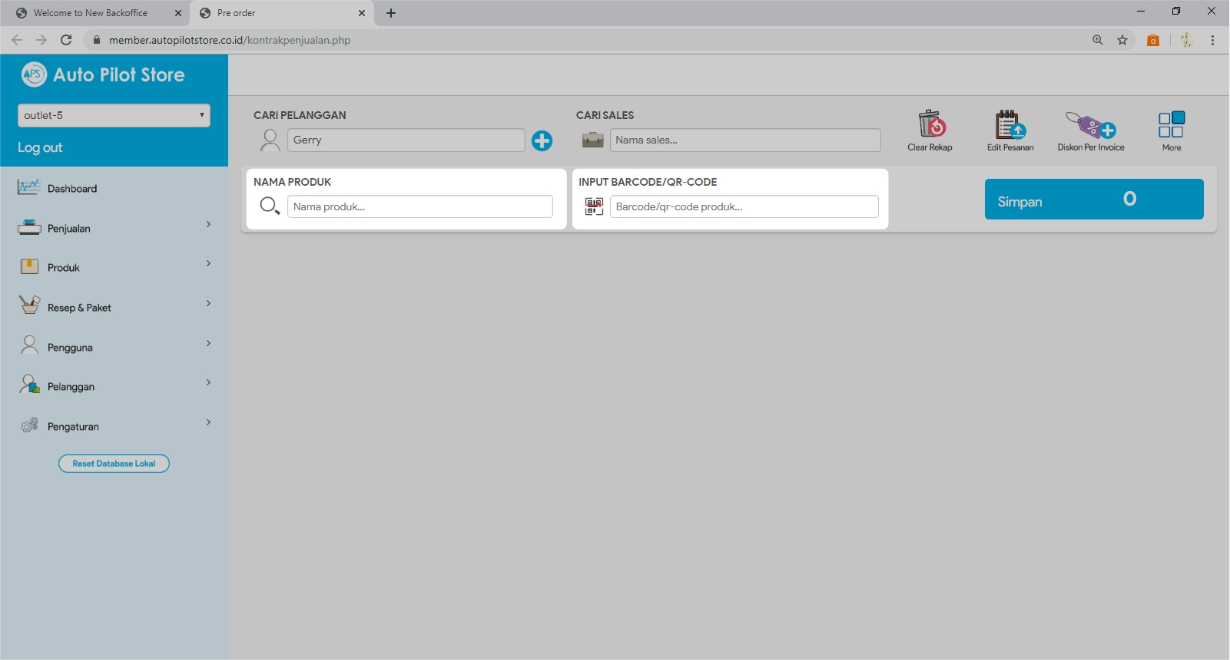1230x660 pixels.
Task: Click Diskon Per Invoice tag icon
Action: coord(1090,124)
